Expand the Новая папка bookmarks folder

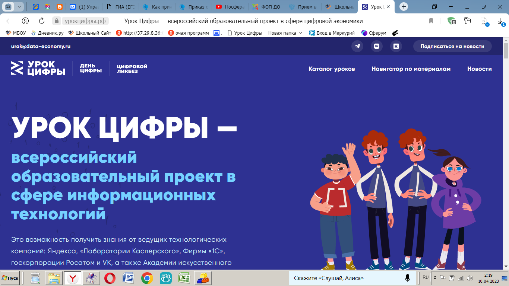point(285,33)
